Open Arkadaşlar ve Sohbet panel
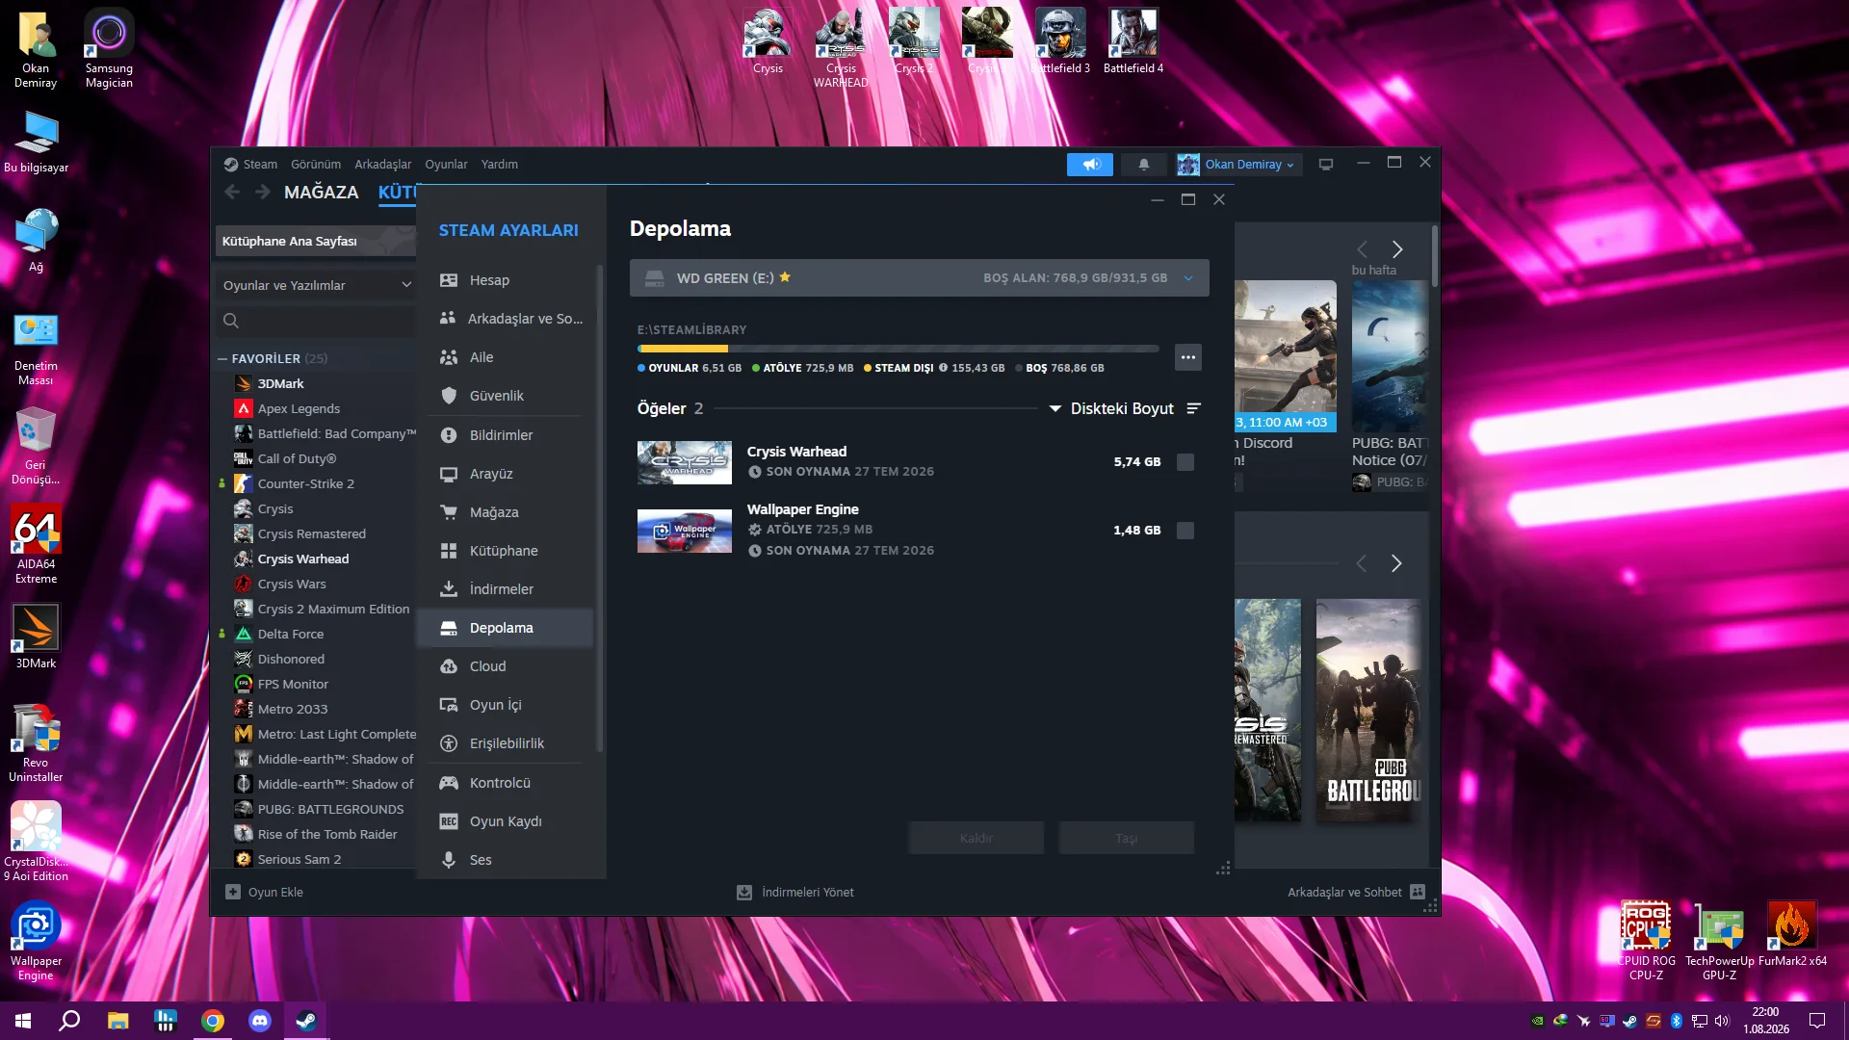The height and width of the screenshot is (1040, 1849). (1356, 893)
